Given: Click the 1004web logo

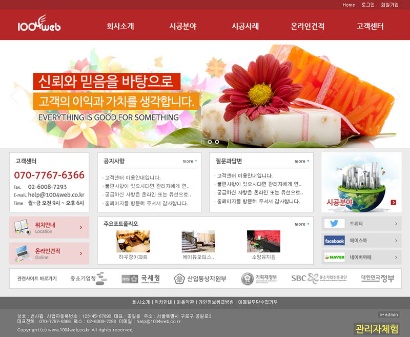Looking at the screenshot, I should tap(39, 25).
